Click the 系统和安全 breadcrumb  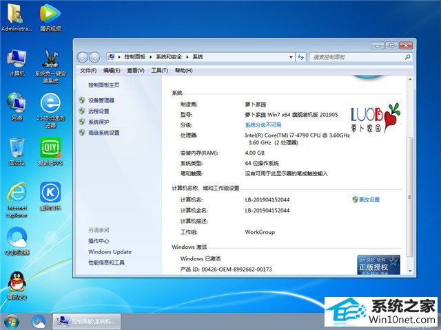[169, 57]
